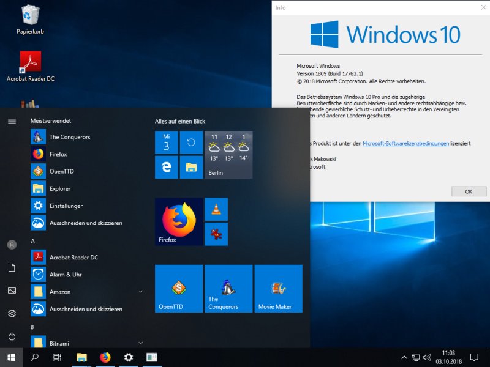This screenshot has height=367, width=490.
Task: Open the VLC traffic cone tile
Action: (x=216, y=209)
